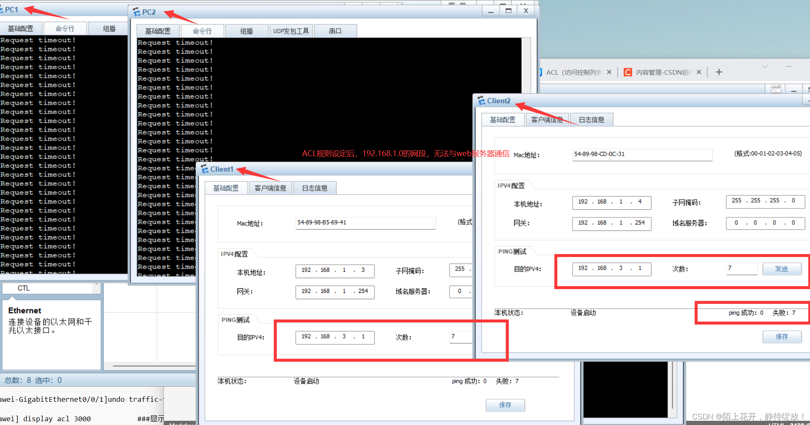Click Client1 网关 field 192.168.1.254
The width and height of the screenshot is (810, 425).
(x=335, y=292)
